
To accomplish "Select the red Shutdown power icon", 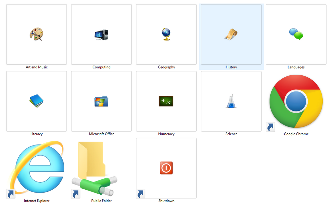I will [x=166, y=168].
